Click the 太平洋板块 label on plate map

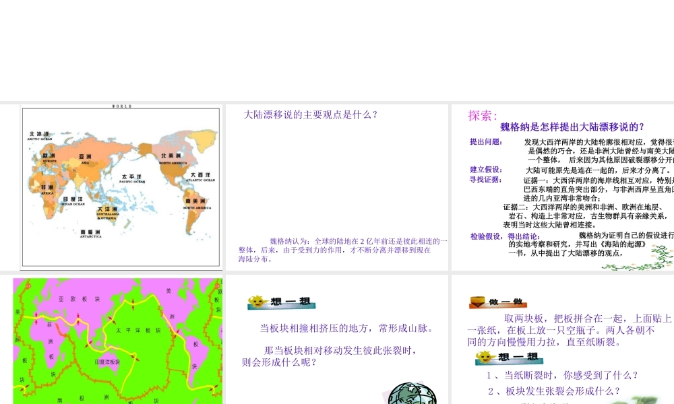click(138, 330)
